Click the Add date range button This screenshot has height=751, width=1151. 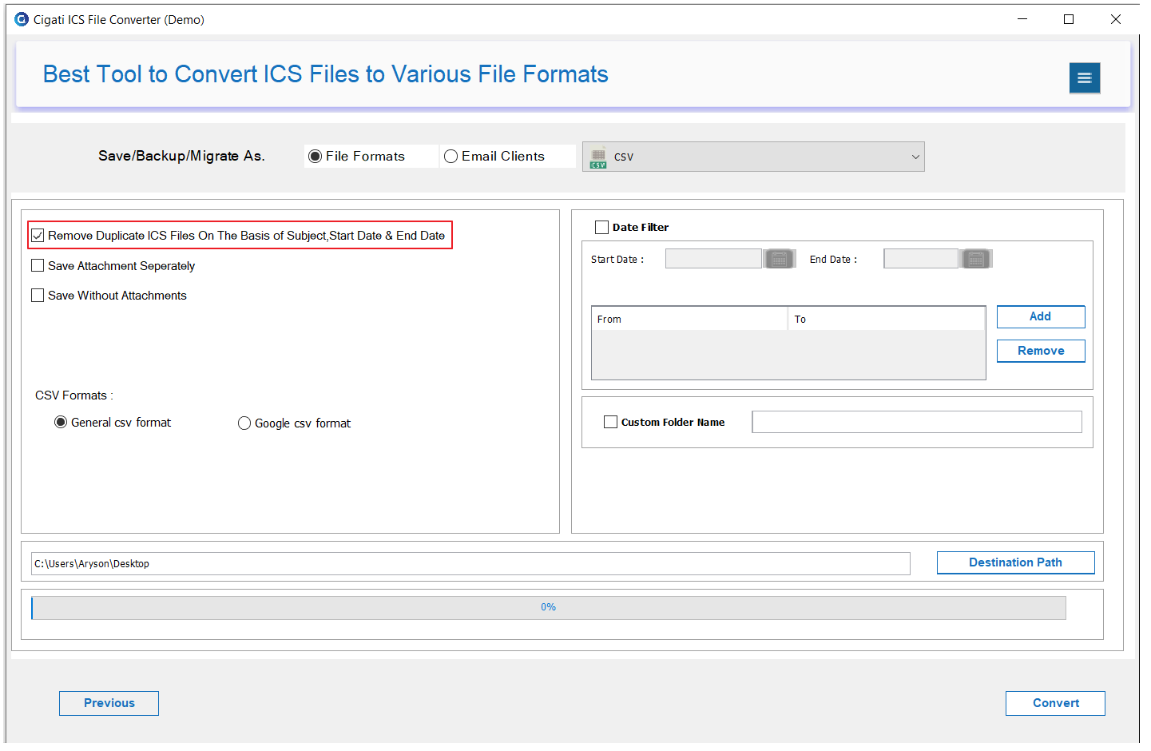1041,316
